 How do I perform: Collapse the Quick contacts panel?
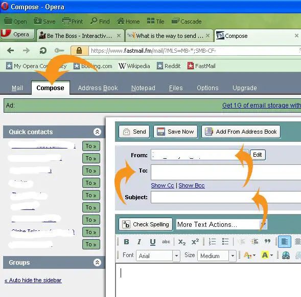97,132
